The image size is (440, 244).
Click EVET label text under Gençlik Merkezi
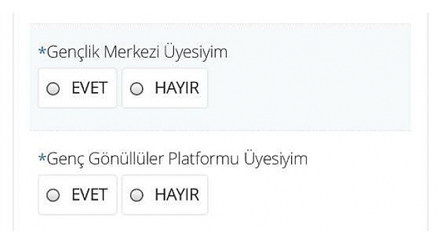pos(89,88)
